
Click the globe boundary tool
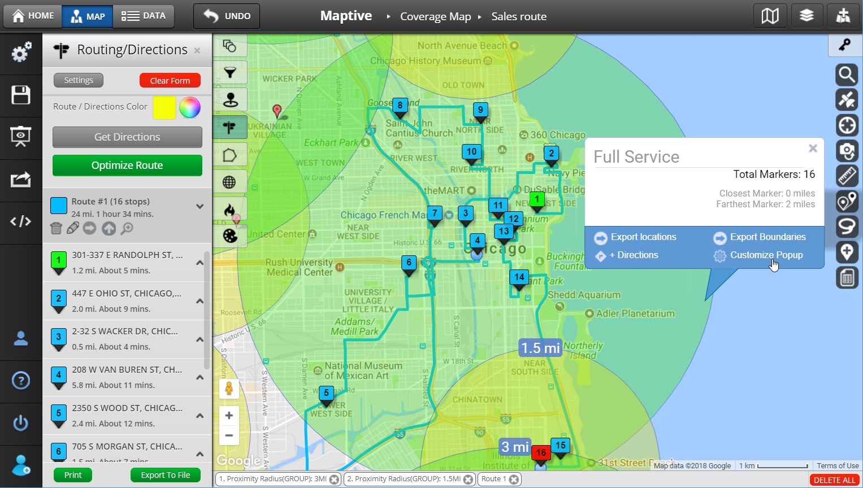[229, 182]
